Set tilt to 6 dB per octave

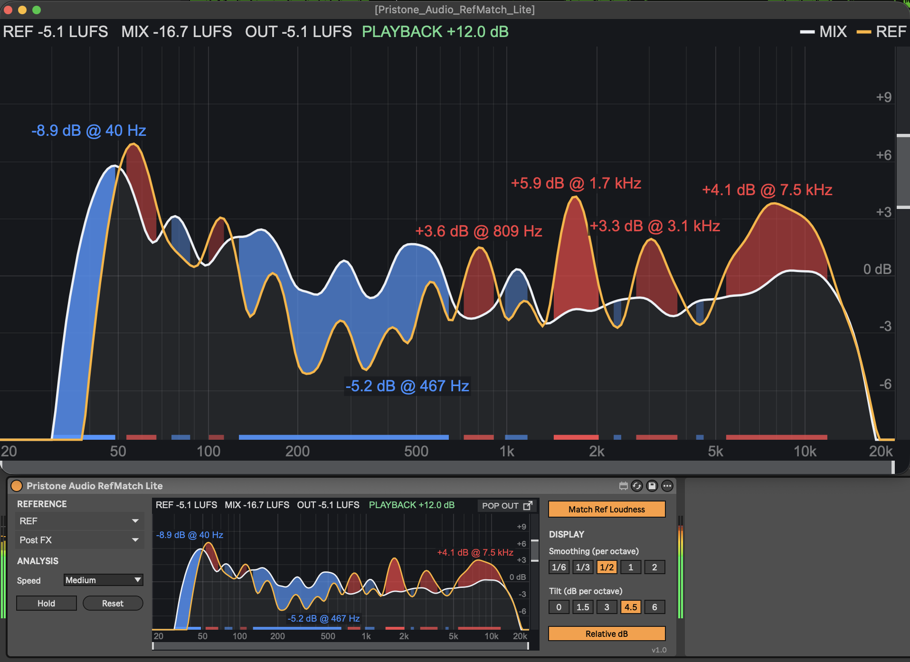click(x=654, y=607)
